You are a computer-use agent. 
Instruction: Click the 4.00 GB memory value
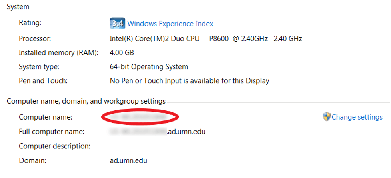122,52
